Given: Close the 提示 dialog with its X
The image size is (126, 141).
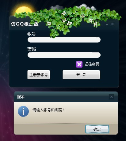Looking at the screenshot, I should [112, 97].
